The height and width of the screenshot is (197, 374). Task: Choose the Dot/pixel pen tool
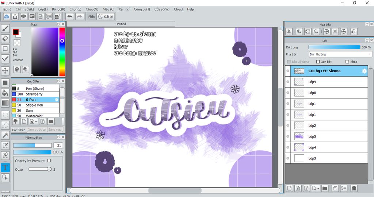click(x=5, y=59)
